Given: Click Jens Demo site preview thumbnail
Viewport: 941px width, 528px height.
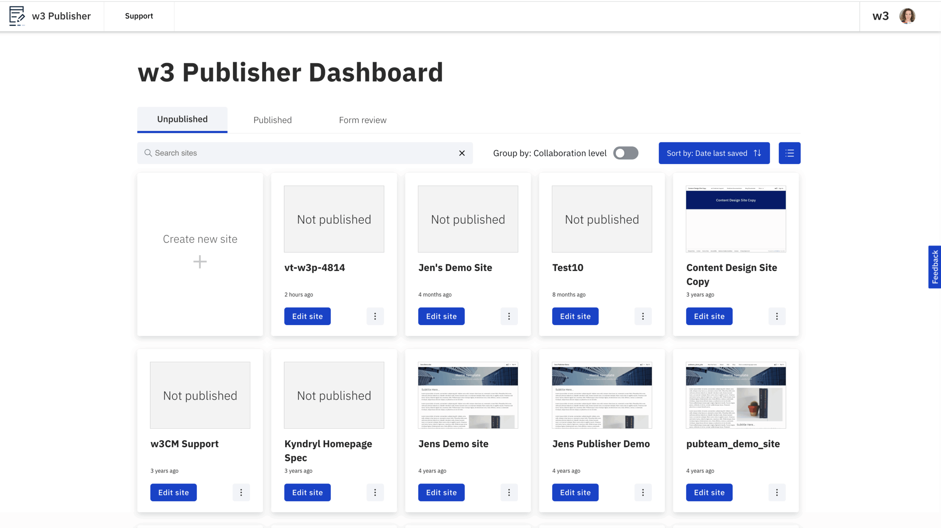Looking at the screenshot, I should (x=468, y=395).
